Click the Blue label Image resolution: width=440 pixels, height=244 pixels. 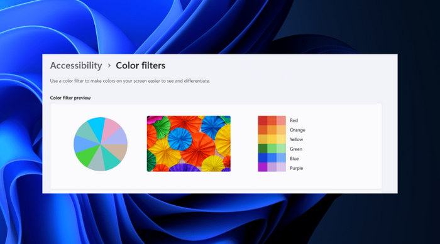(x=294, y=159)
